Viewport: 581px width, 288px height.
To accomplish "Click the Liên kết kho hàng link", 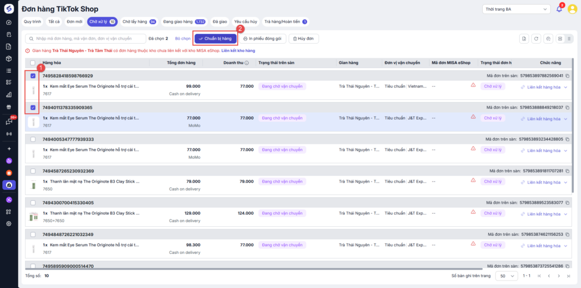I will [237, 51].
